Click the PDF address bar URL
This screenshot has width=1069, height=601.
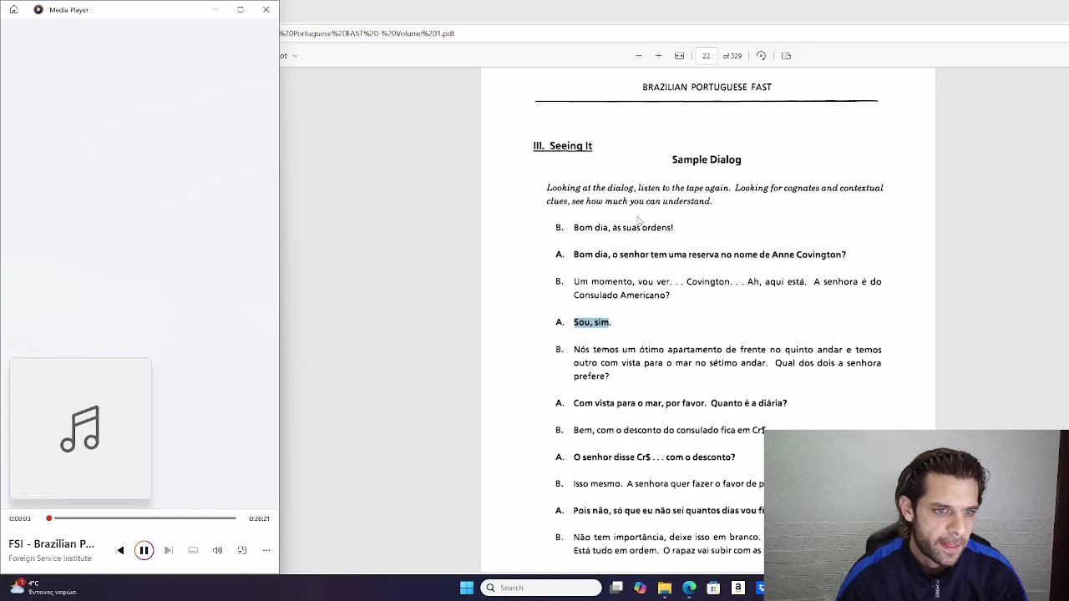click(x=367, y=33)
